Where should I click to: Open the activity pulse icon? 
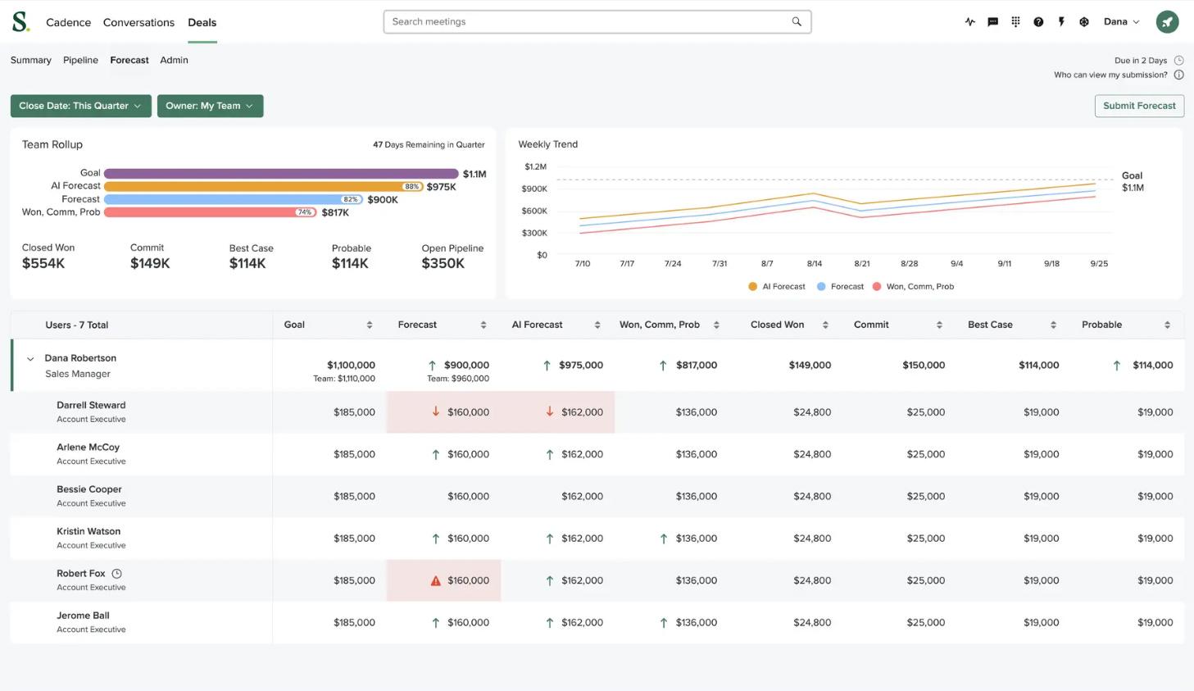coord(970,22)
